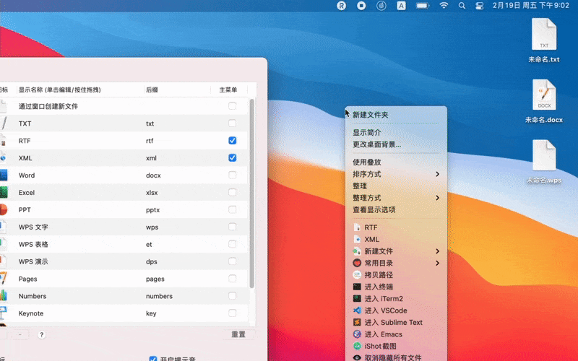Click the Numbers app icon in the list
This screenshot has width=578, height=361.
[4, 296]
